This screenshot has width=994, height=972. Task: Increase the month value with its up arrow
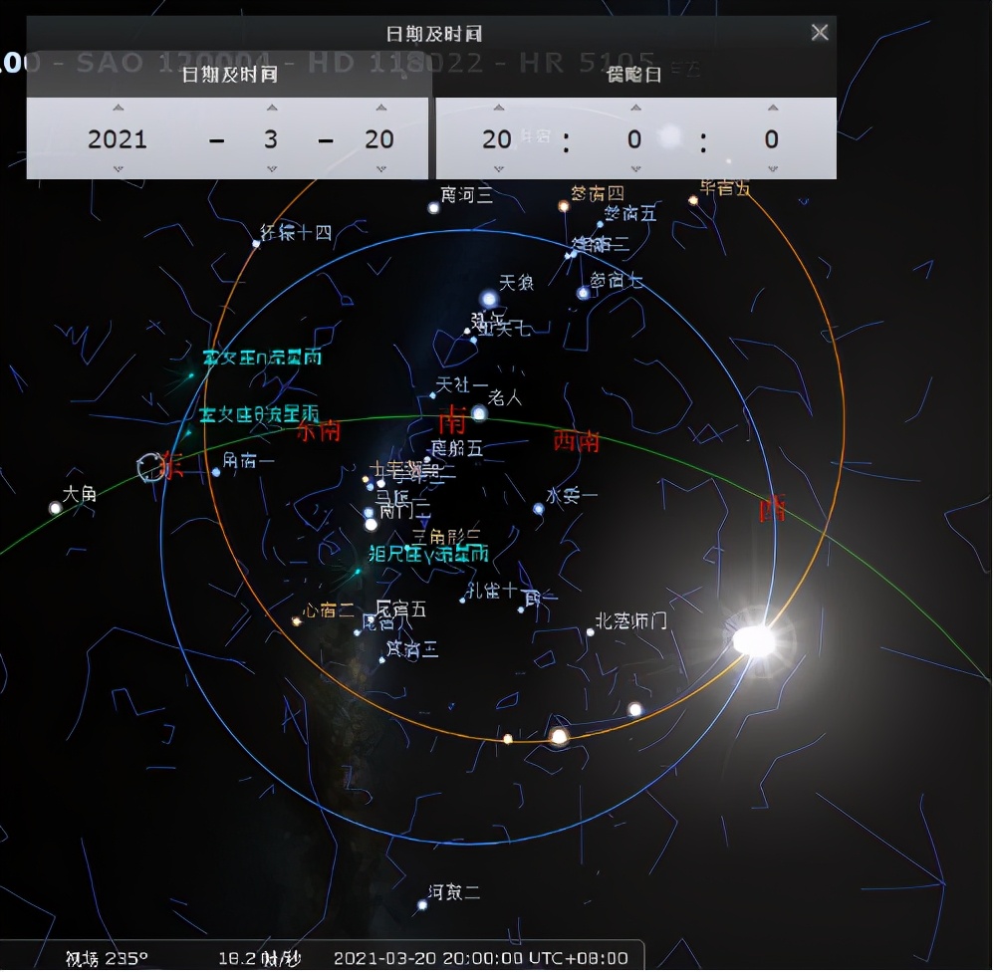coord(272,108)
